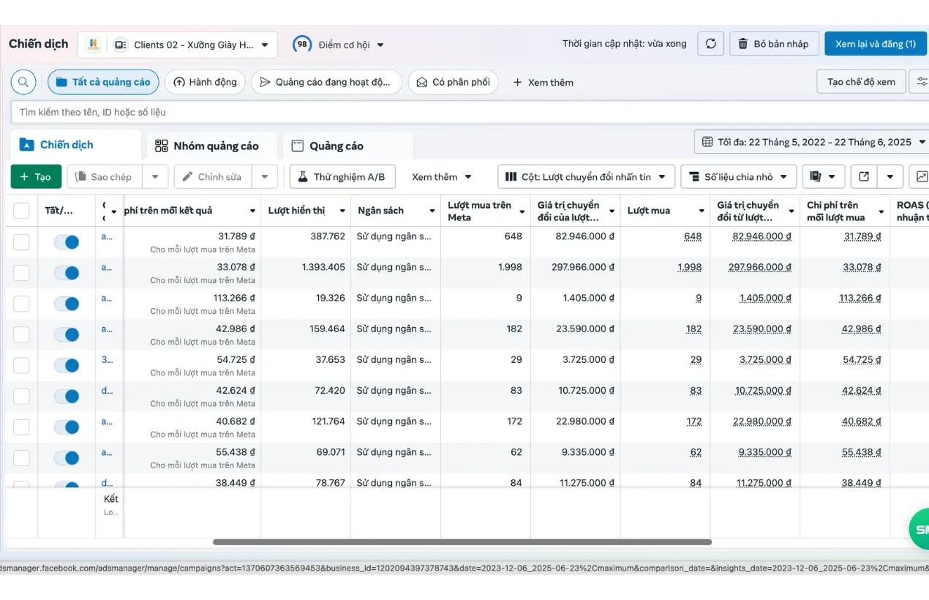Click the green Tạo button
Screen dimensions: 929x600
36,176
